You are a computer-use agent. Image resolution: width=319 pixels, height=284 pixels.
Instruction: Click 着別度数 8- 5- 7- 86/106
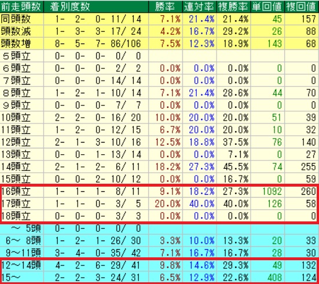98,43
